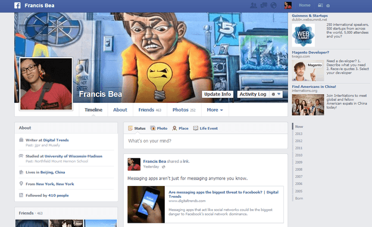372x227 pixels.
Task: Open article title about messaging apps
Action: 223,194
